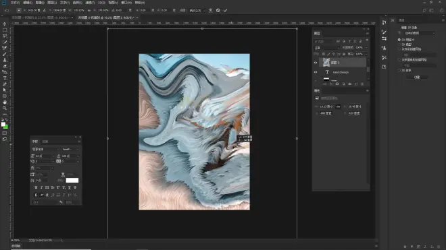Open font family dropdown in Character panel

point(45,150)
